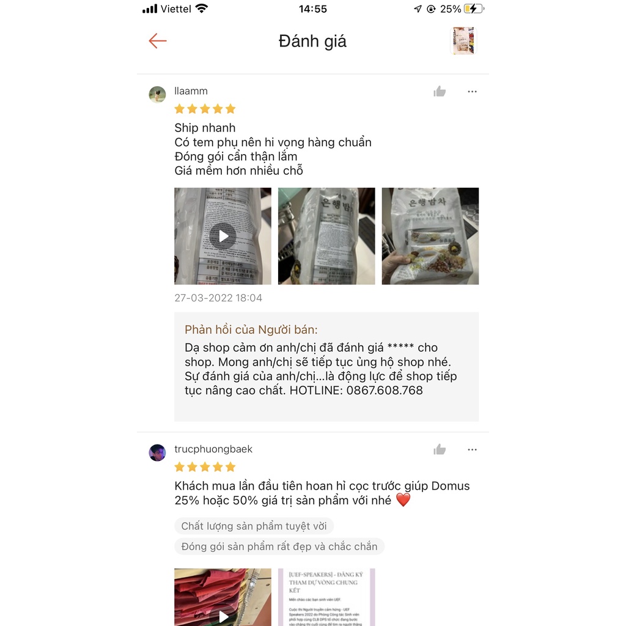Image resolution: width=626 pixels, height=626 pixels.
Task: Like the review by llaamm
Action: (x=440, y=92)
